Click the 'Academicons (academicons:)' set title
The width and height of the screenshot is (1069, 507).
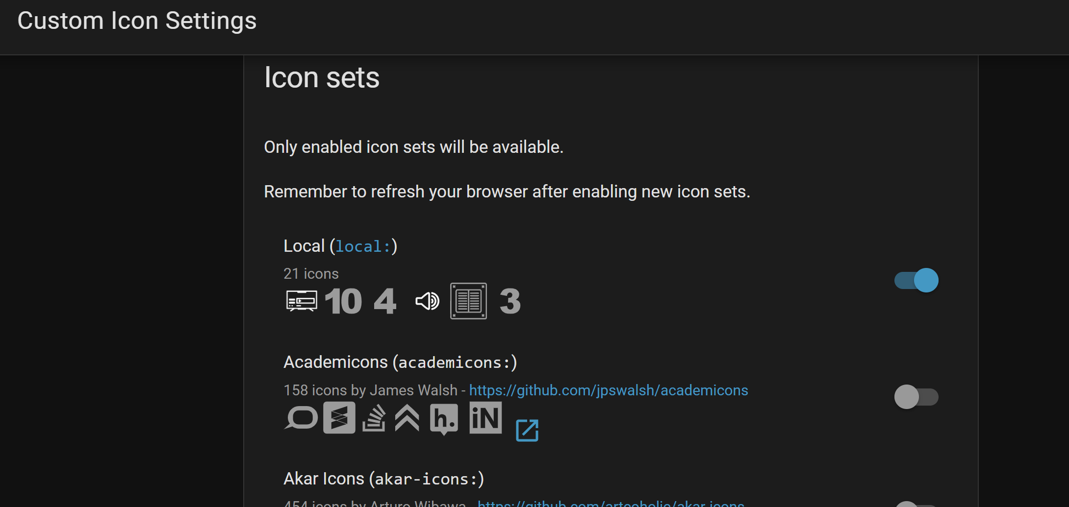point(400,362)
